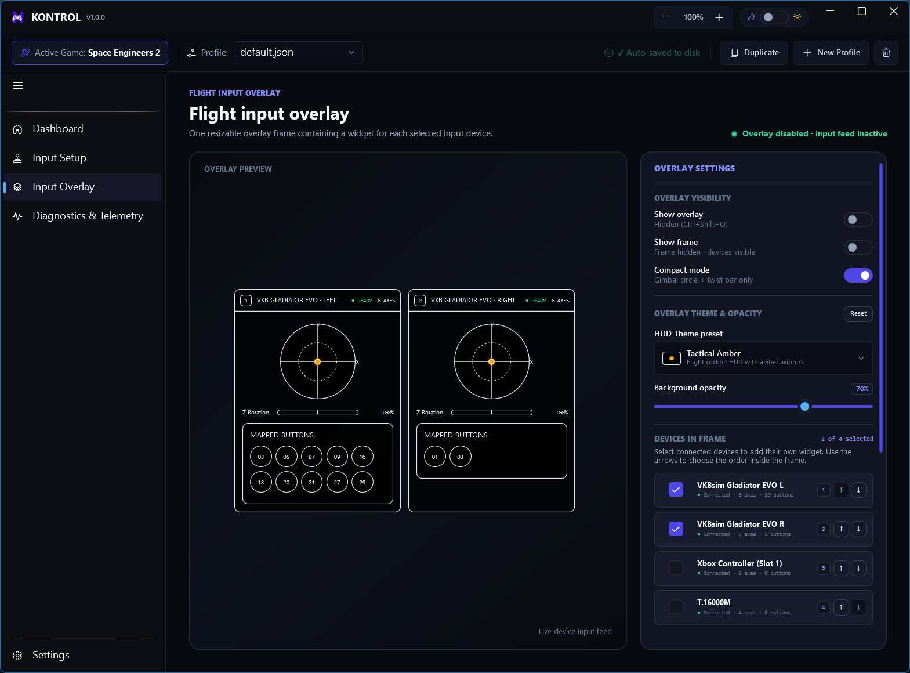Click the overlay settings panel scrollbar
The image size is (910, 673).
click(880, 308)
